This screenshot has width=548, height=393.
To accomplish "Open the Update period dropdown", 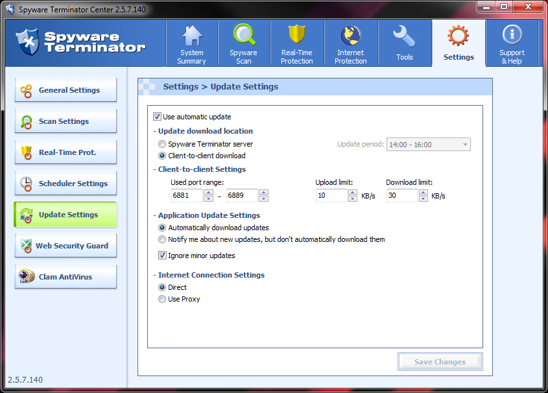I will tap(429, 145).
